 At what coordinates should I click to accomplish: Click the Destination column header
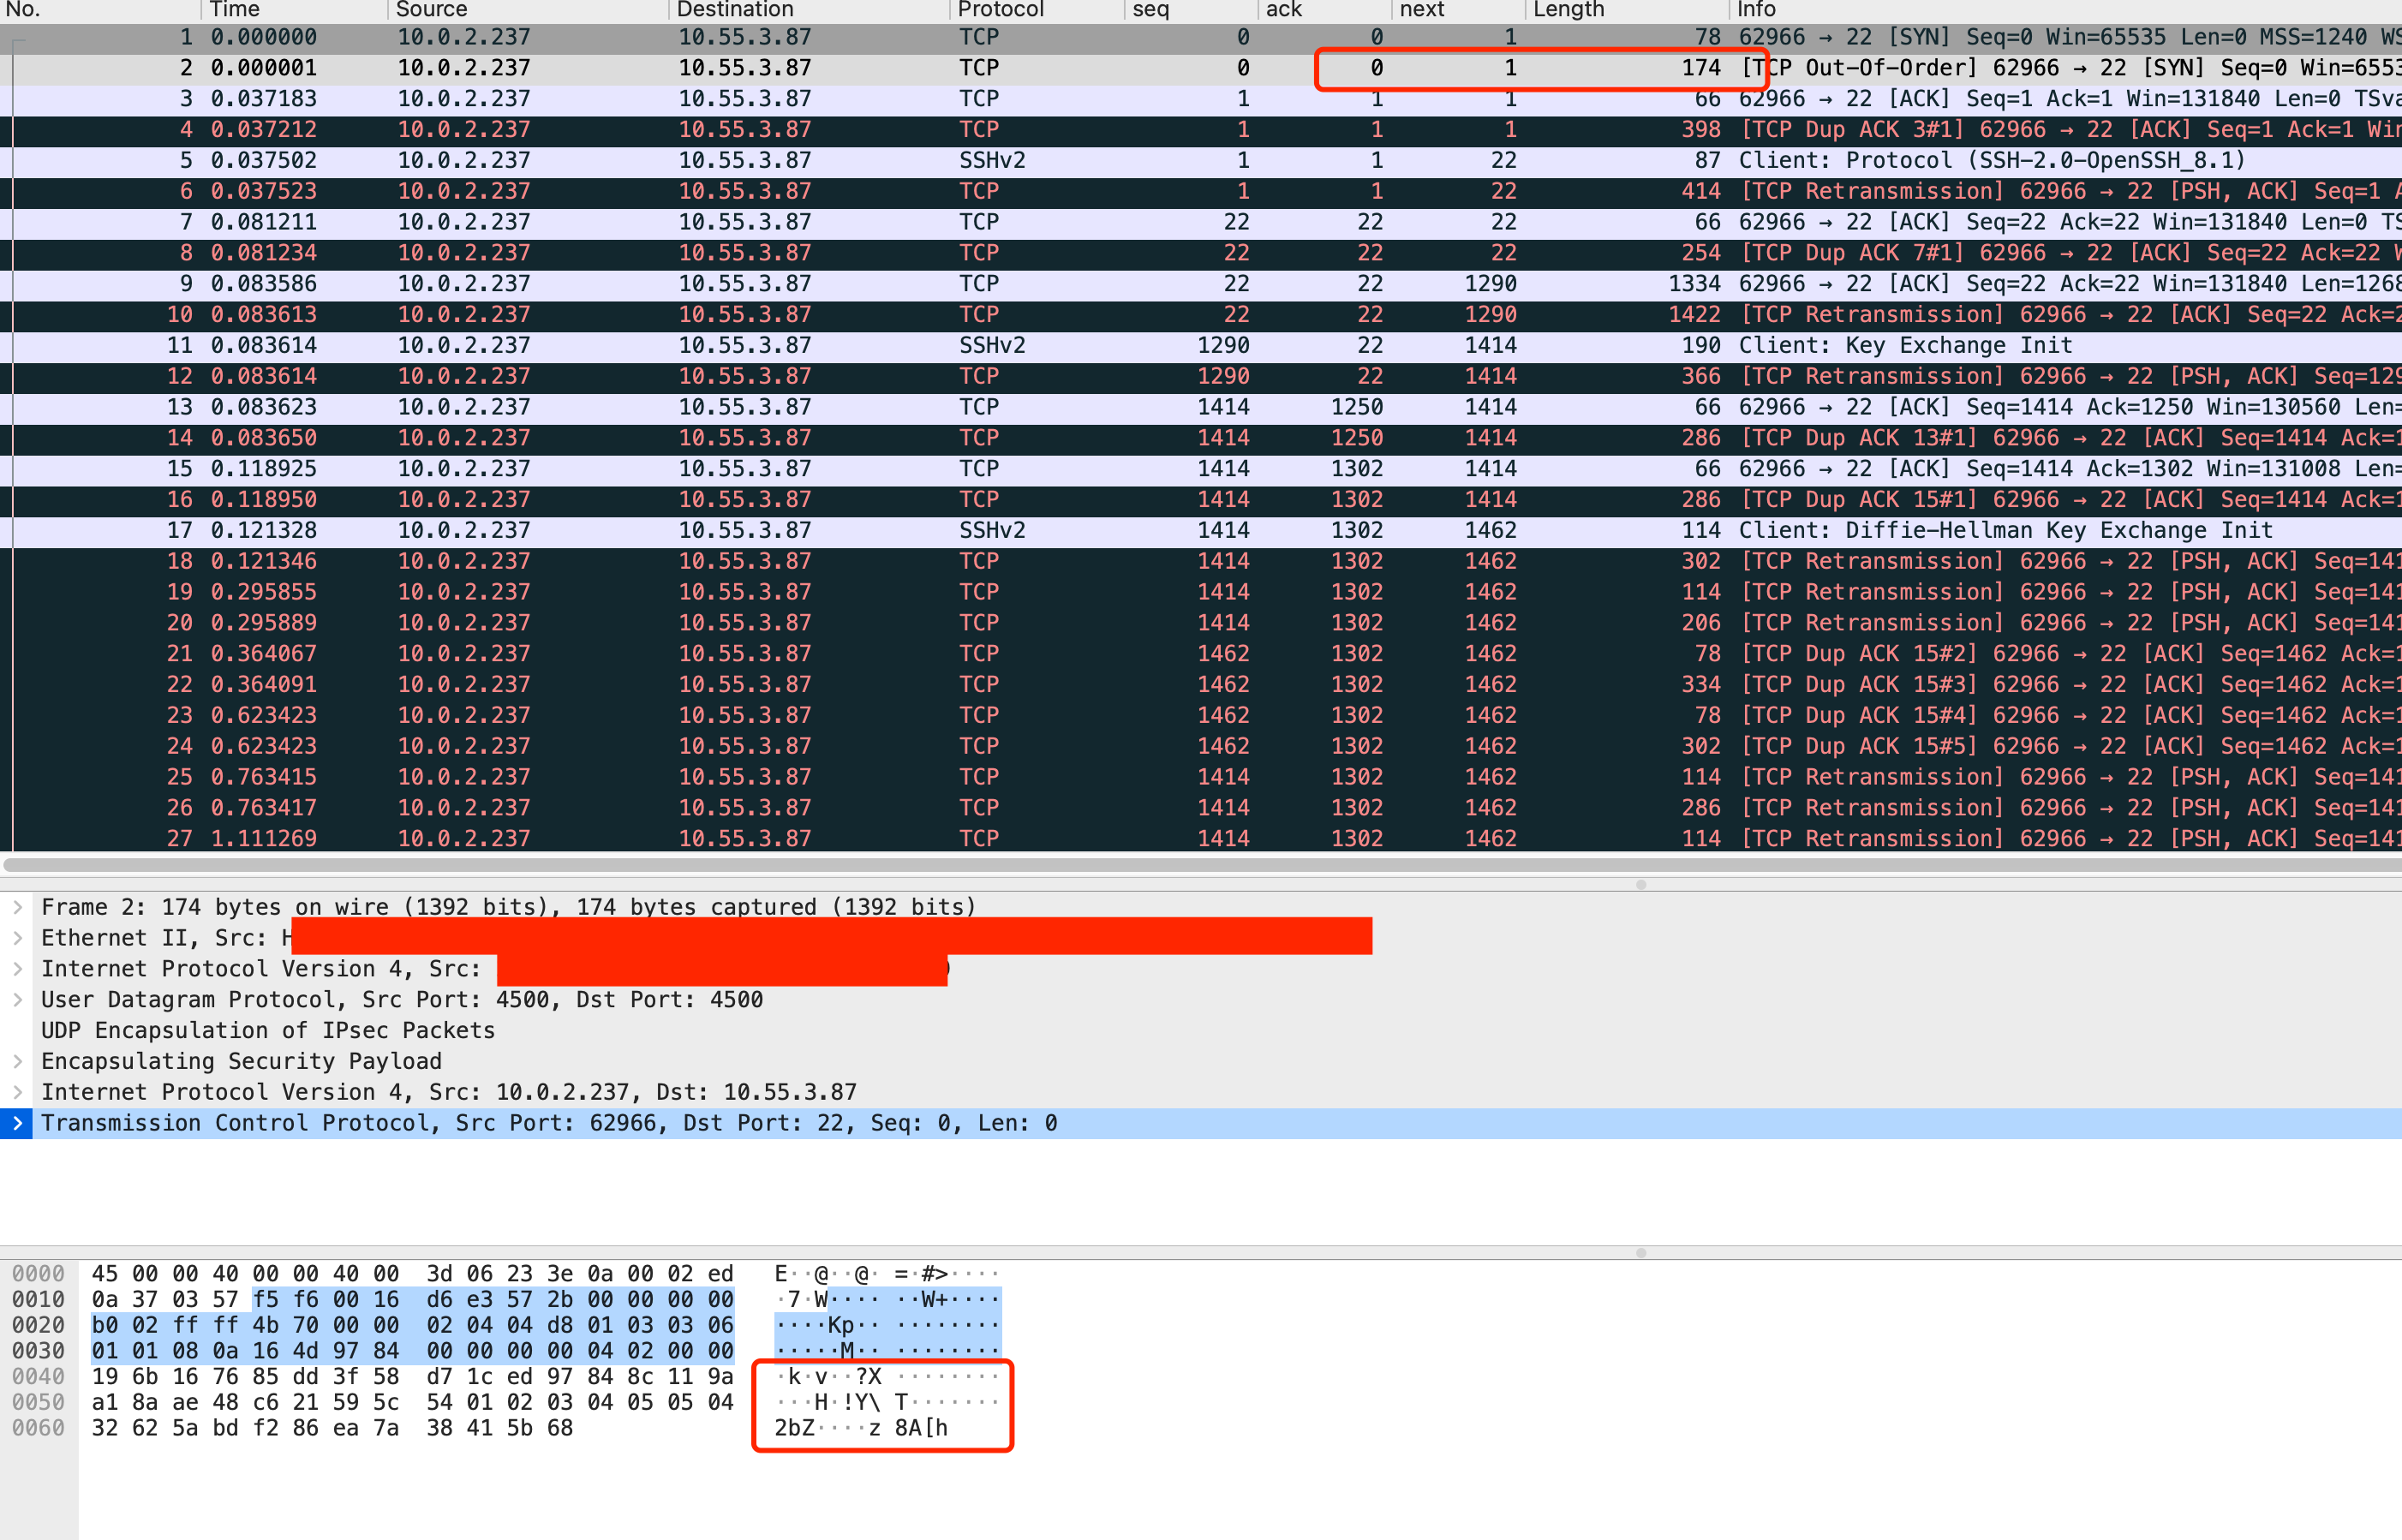[x=735, y=10]
